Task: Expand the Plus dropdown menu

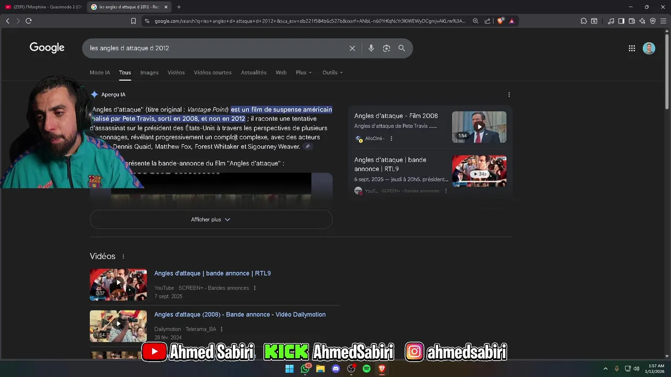Action: [x=304, y=73]
